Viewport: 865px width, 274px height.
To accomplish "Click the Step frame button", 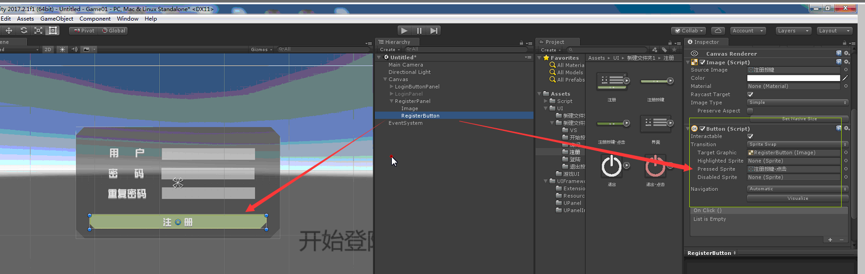I will pos(434,31).
